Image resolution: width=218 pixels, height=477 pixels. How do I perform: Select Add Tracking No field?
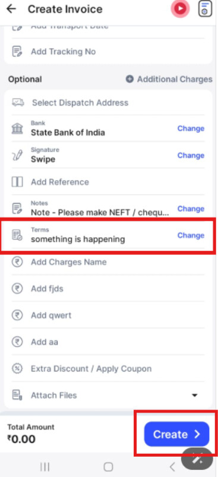(108, 51)
